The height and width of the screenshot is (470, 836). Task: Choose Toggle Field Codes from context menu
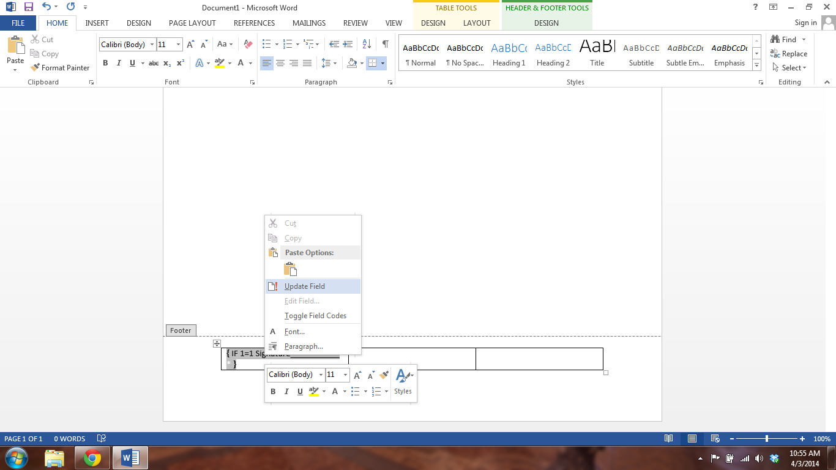pos(313,316)
